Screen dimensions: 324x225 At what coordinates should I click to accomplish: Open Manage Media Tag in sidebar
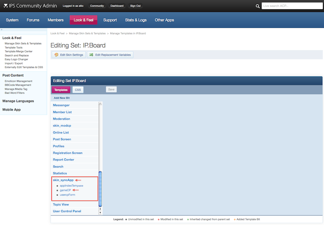[16, 89]
